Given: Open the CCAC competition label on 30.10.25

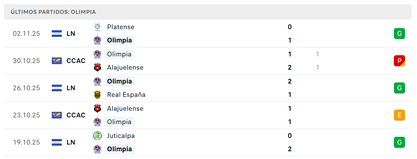Looking at the screenshot, I should pyautogui.click(x=76, y=61).
